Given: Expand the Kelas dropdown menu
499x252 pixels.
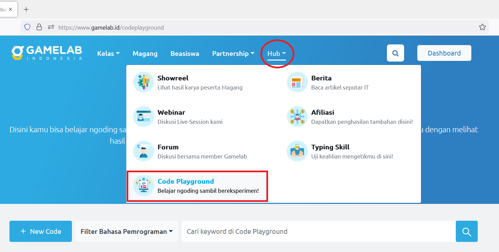Looking at the screenshot, I should (108, 53).
